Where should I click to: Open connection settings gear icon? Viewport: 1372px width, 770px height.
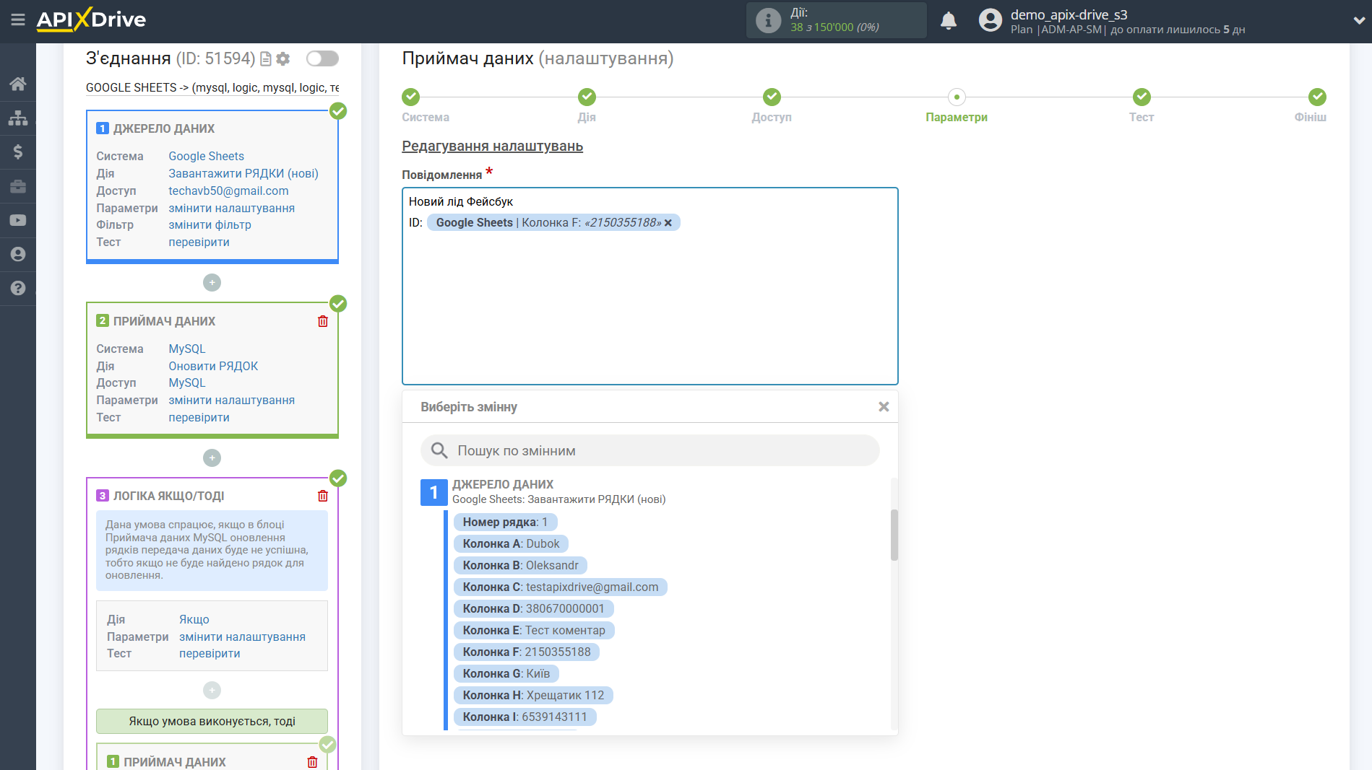[x=283, y=59]
